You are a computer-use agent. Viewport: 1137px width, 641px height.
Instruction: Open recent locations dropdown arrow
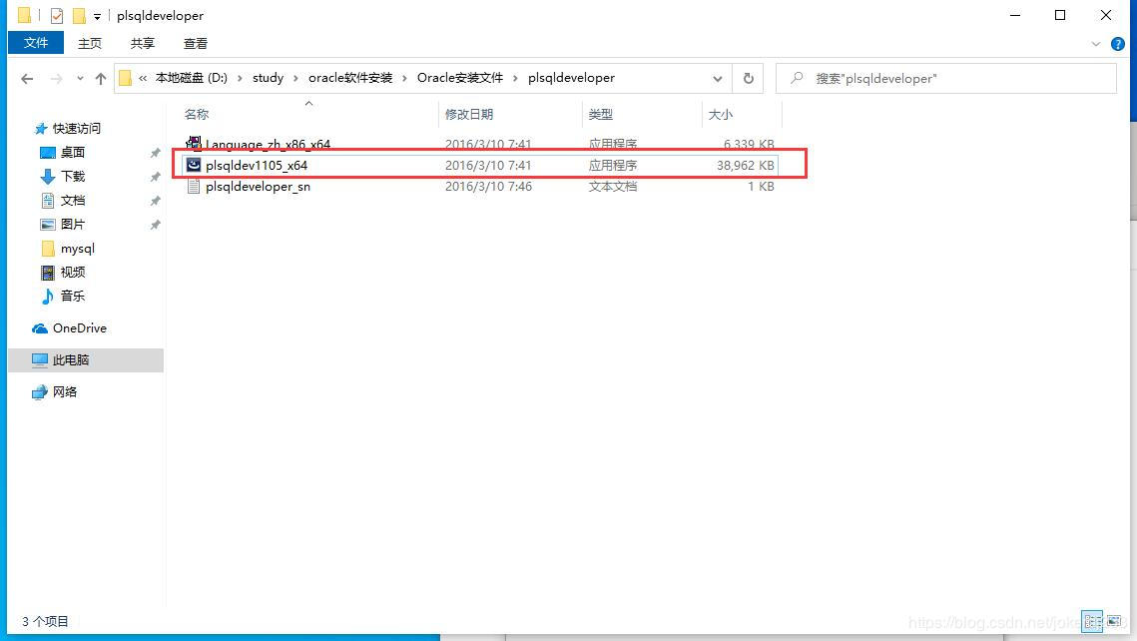click(x=80, y=78)
